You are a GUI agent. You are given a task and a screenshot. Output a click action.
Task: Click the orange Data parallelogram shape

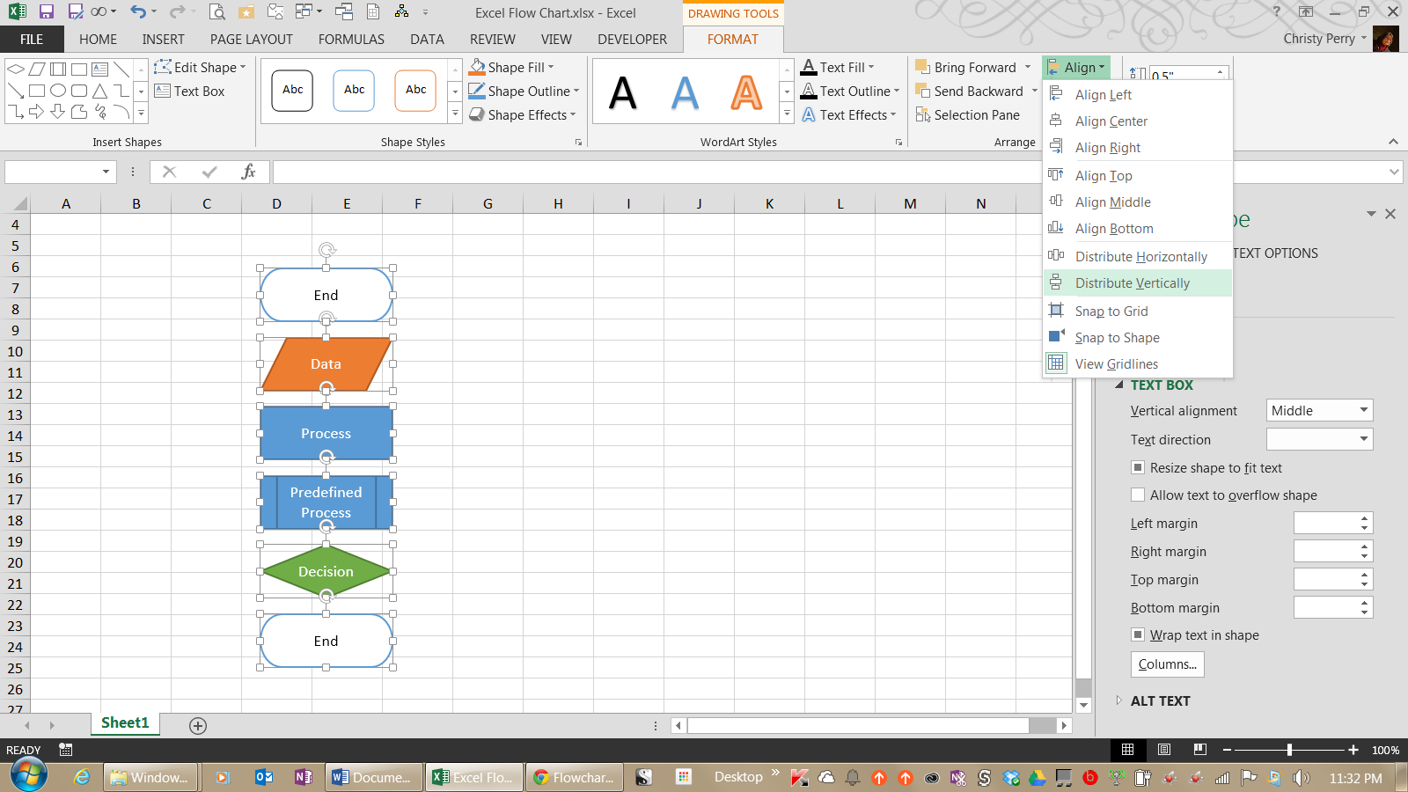pos(326,364)
